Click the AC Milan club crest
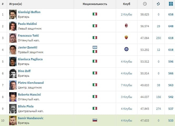The width and height of the screenshot is (175, 126). (x=126, y=26)
